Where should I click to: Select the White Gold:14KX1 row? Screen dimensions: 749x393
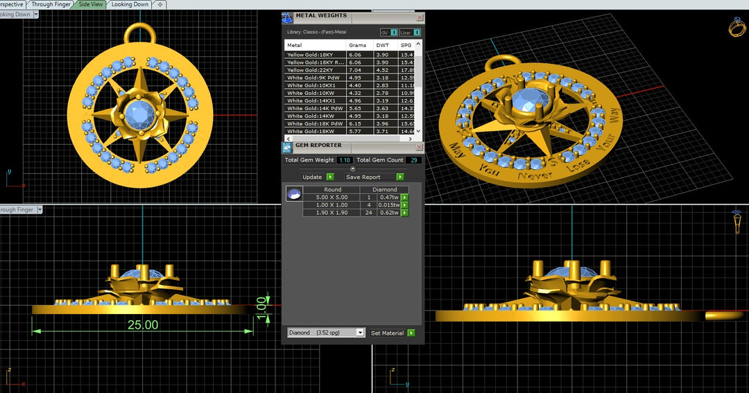350,101
